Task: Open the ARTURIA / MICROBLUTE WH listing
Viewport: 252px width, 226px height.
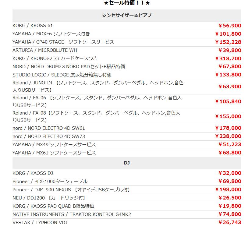Action: (45, 50)
